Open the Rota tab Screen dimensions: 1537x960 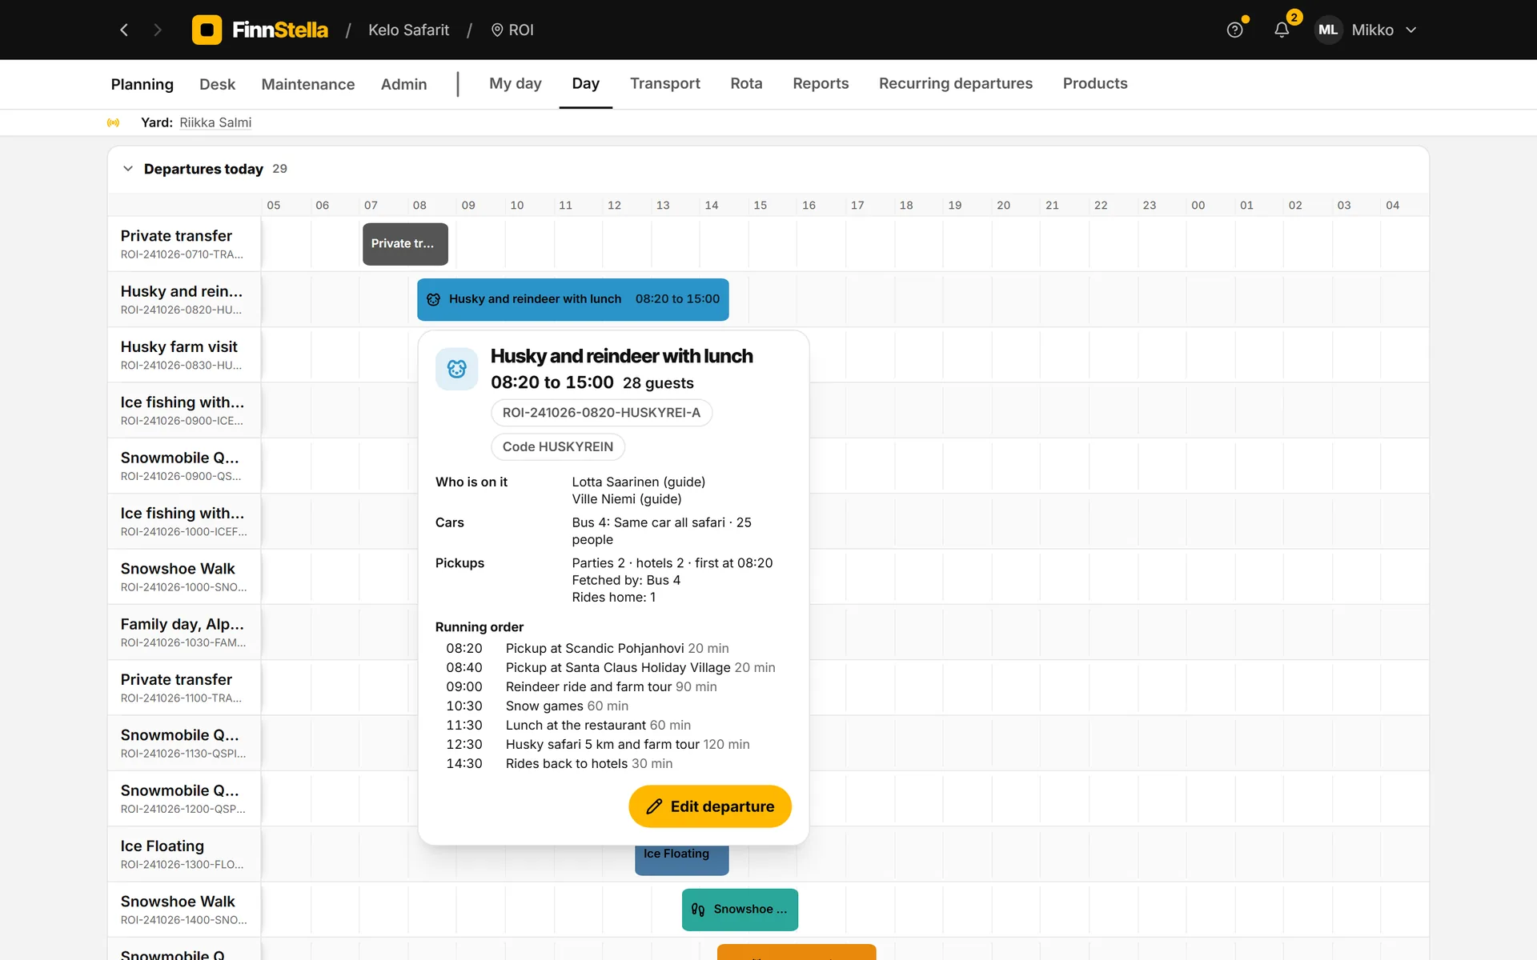point(746,83)
